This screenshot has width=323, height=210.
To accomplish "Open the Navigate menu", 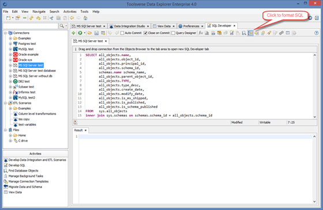I will coord(39,12).
